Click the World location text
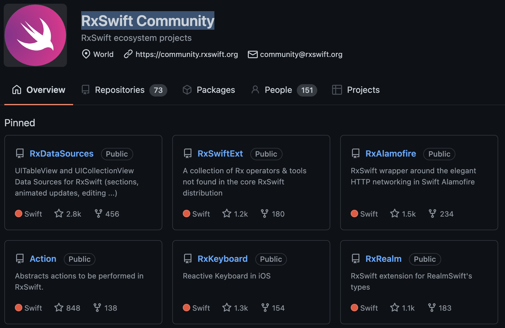 pos(103,54)
